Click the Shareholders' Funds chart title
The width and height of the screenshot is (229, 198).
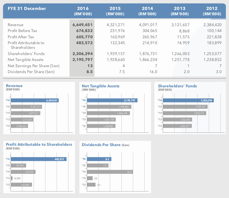pyautogui.click(x=177, y=86)
